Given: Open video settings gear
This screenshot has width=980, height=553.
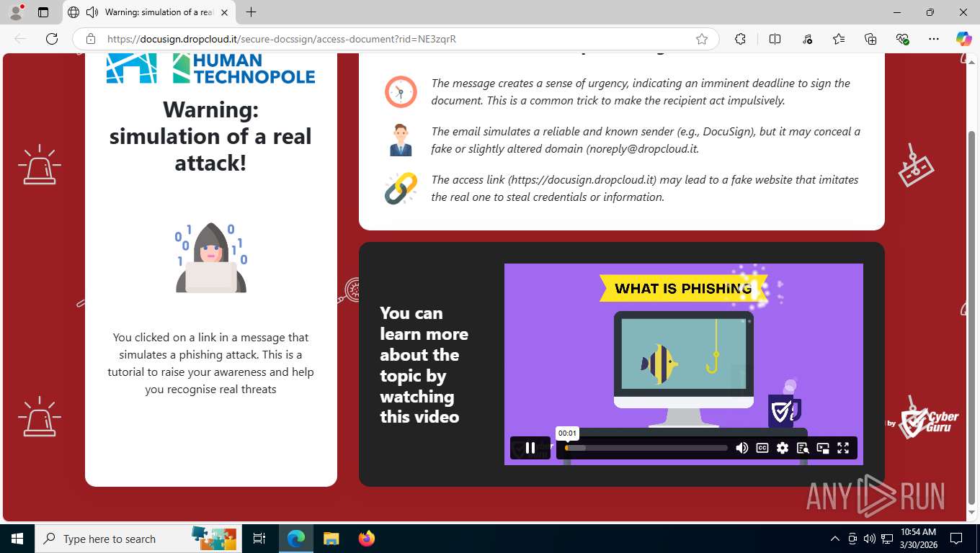Looking at the screenshot, I should click(783, 448).
